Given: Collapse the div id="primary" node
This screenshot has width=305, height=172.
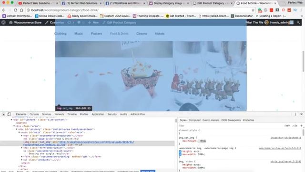Looking at the screenshot, I should tap(17, 129).
